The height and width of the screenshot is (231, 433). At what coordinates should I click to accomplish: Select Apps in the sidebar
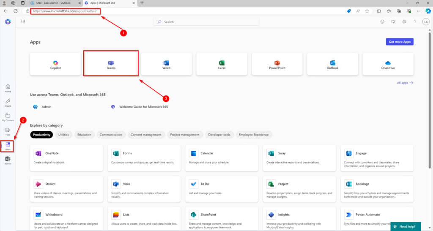[x=8, y=146]
